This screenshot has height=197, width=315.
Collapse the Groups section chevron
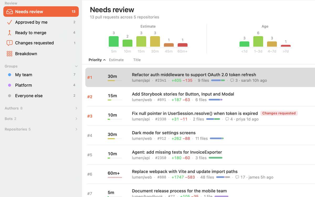pyautogui.click(x=76, y=66)
